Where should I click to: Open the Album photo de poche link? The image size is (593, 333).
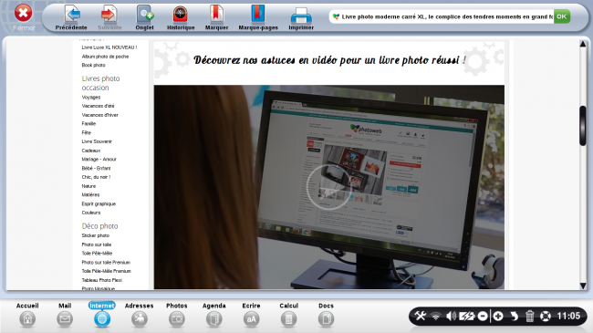coord(105,57)
